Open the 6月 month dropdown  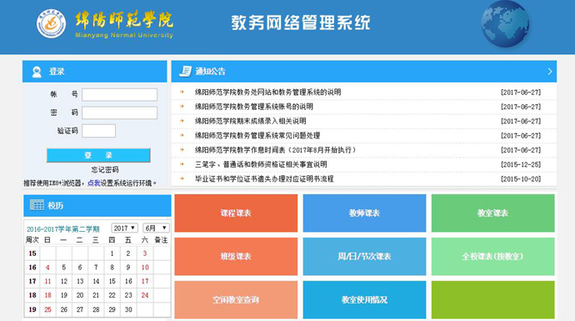[x=156, y=228]
